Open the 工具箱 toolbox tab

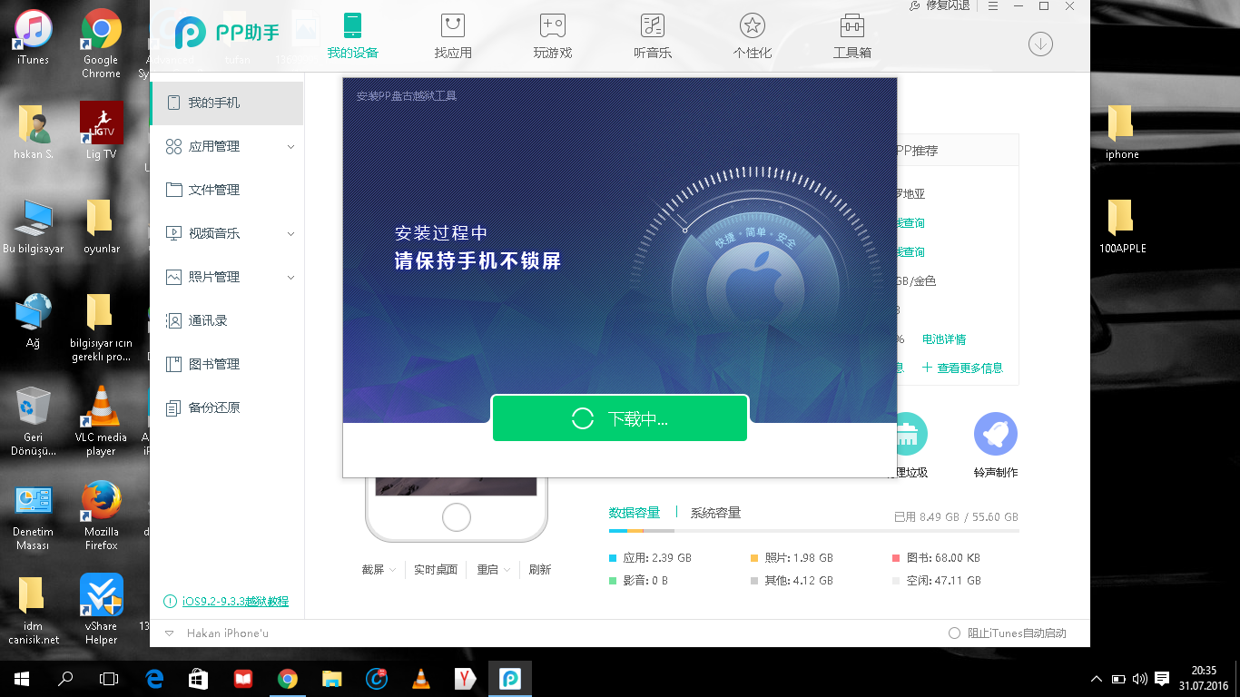851,36
